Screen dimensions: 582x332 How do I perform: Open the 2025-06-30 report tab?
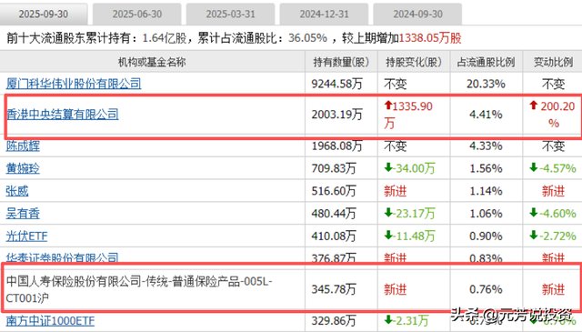tap(137, 15)
